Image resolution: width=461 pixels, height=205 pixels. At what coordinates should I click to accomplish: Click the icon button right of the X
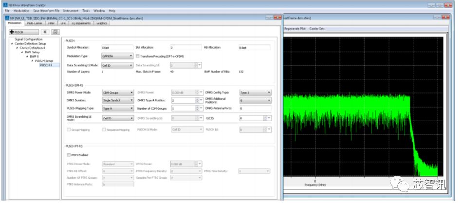click(x=55, y=32)
